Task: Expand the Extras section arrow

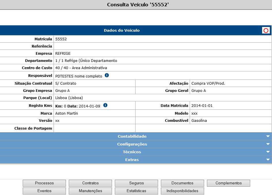Action: click(268, 160)
